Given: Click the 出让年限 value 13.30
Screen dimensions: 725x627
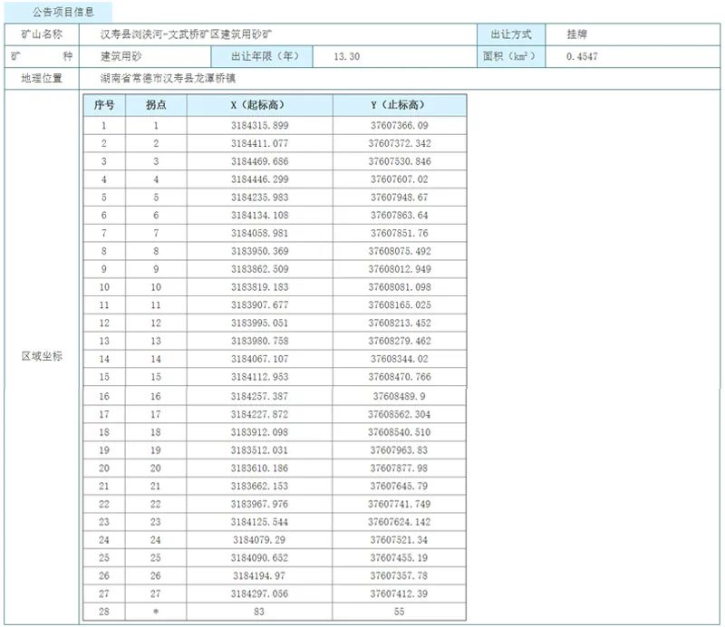Looking at the screenshot, I should [x=347, y=56].
